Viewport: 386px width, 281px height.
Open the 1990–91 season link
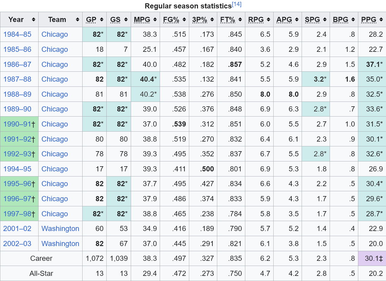(x=17, y=124)
